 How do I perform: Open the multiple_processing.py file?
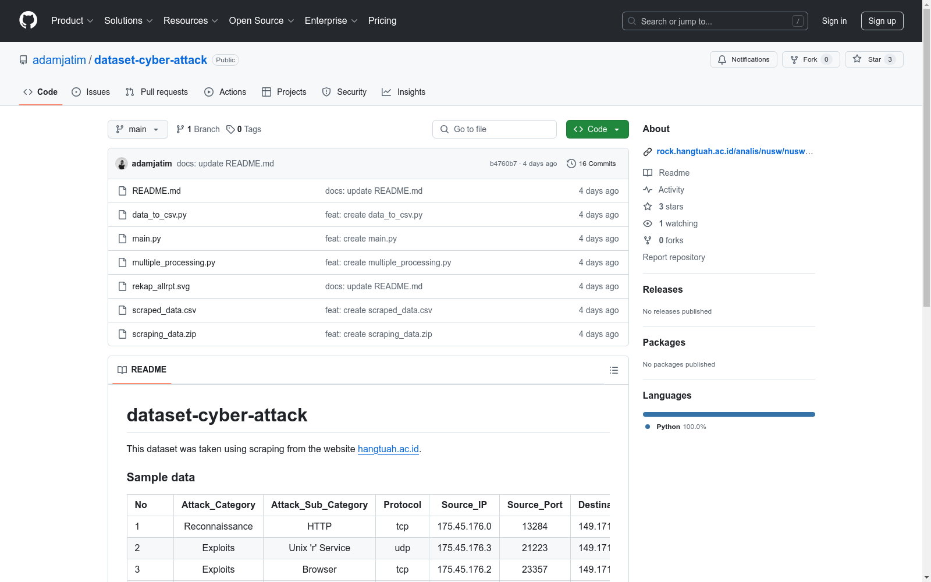tap(174, 262)
